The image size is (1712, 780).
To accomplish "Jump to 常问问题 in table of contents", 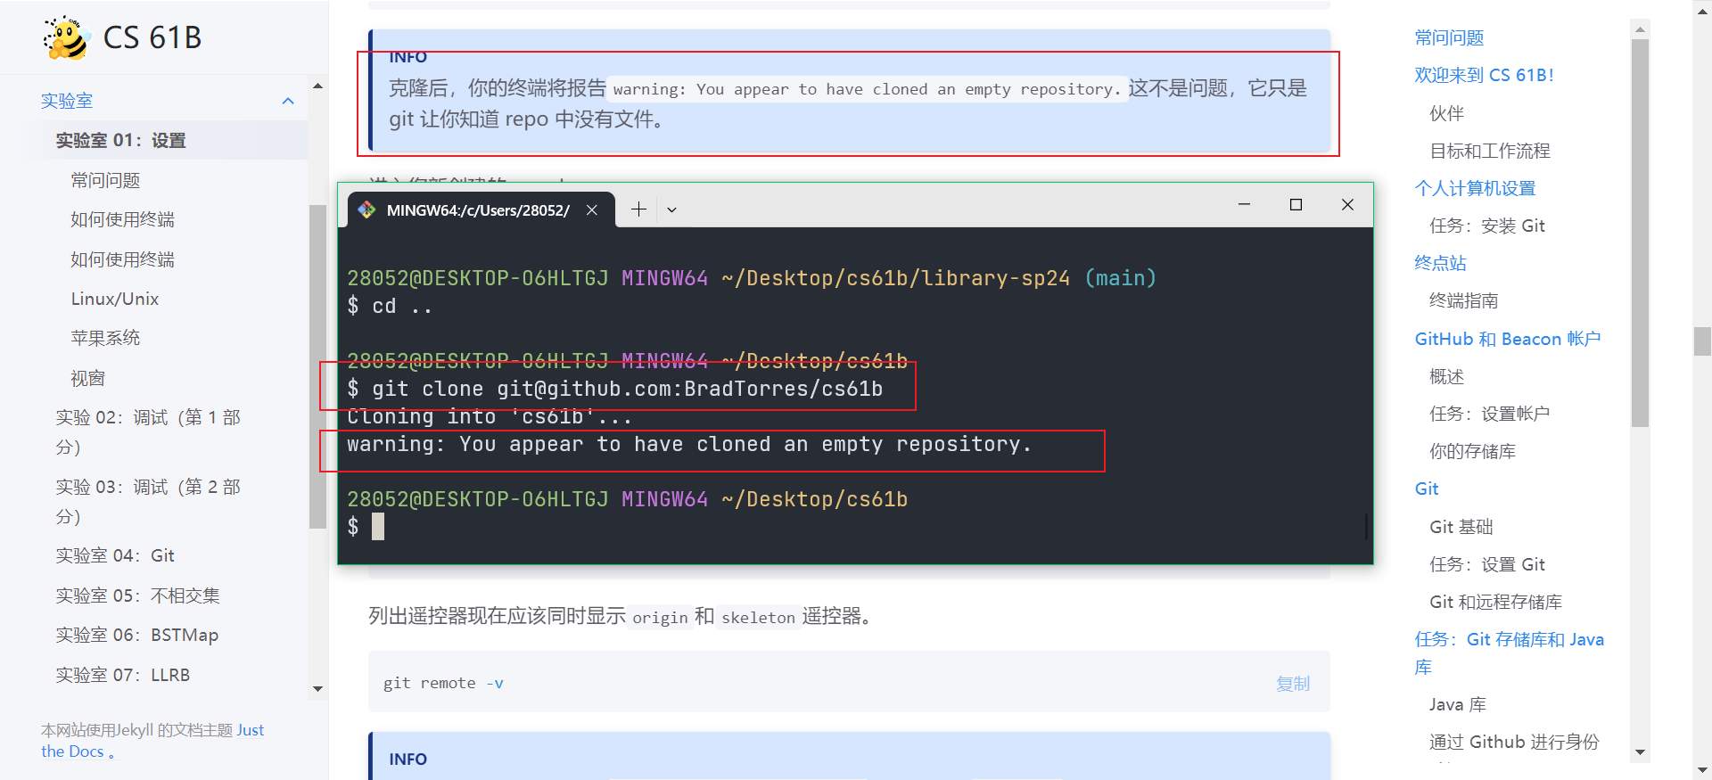I will (x=1449, y=37).
